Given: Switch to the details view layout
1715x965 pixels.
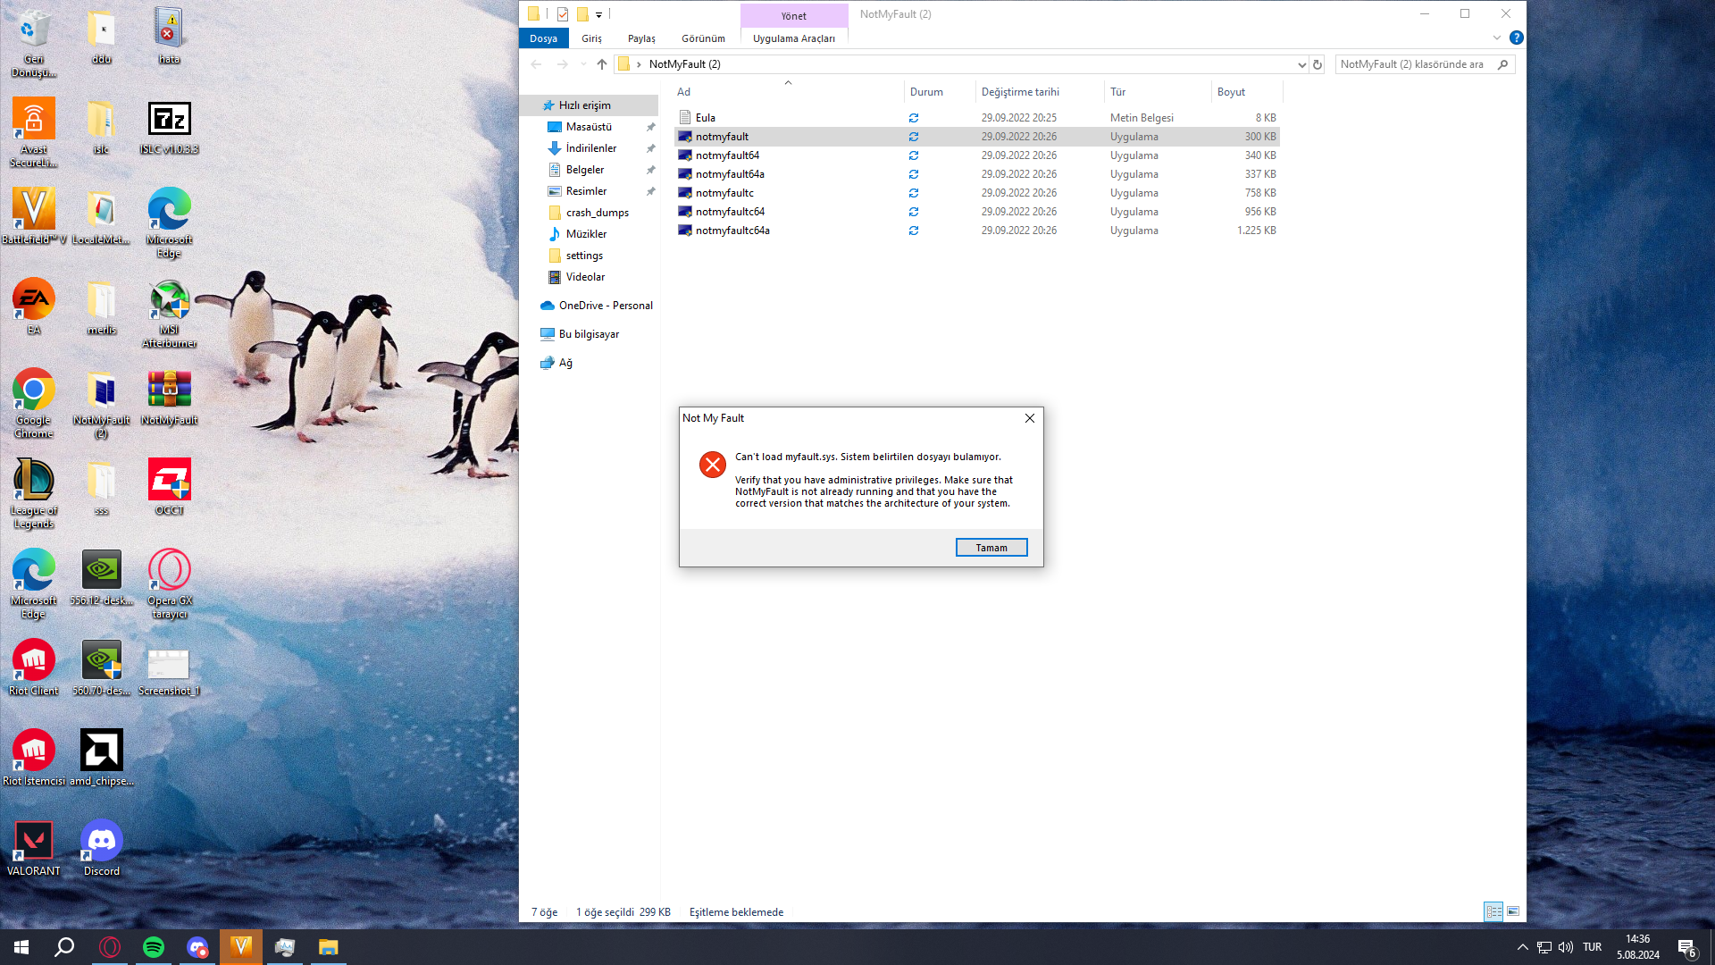Looking at the screenshot, I should coord(1493,911).
